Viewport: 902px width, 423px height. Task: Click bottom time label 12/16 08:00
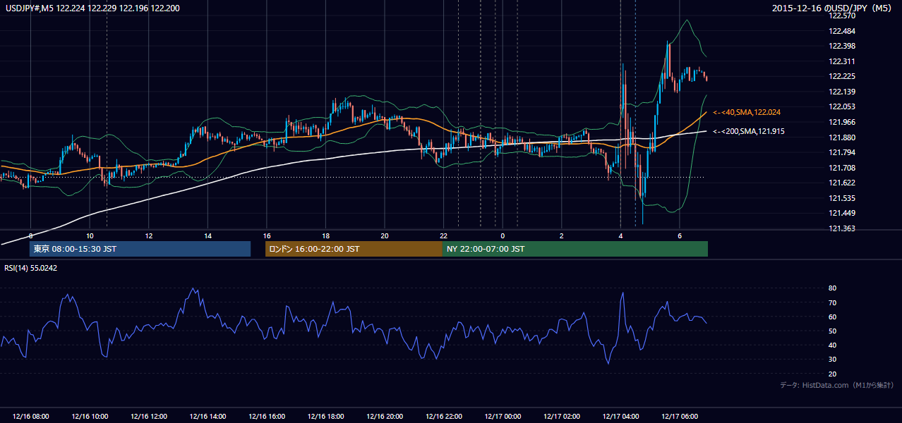click(30, 417)
